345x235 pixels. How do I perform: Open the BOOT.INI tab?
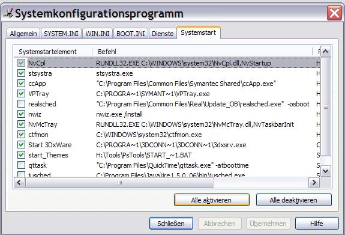[x=131, y=34]
